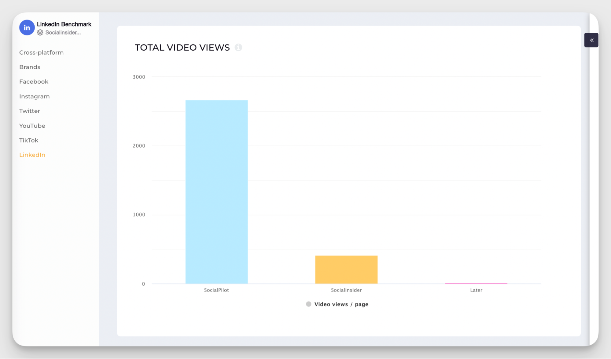This screenshot has width=611, height=359.
Task: Click the Later axis label
Action: pyautogui.click(x=476, y=290)
